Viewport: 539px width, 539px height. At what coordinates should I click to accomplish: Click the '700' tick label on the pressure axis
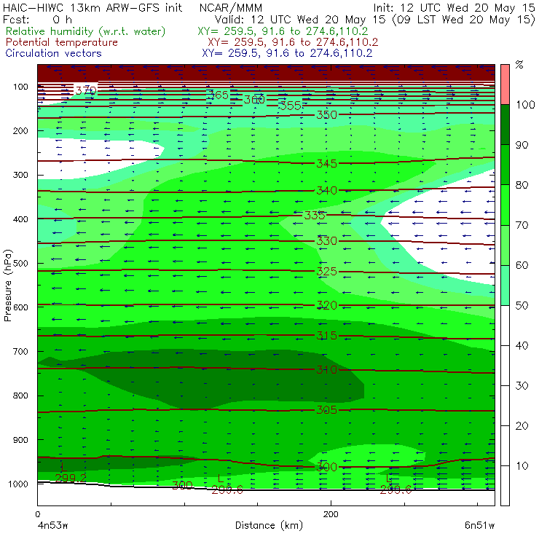coord(20,351)
